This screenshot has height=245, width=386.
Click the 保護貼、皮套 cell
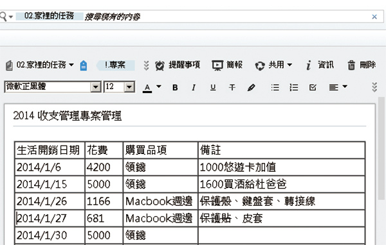282,218
